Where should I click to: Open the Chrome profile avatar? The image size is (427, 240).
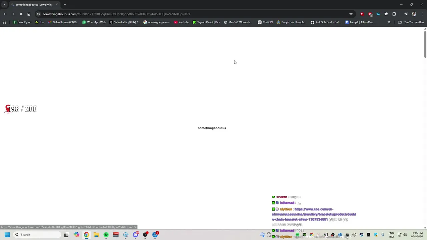pos(414,14)
